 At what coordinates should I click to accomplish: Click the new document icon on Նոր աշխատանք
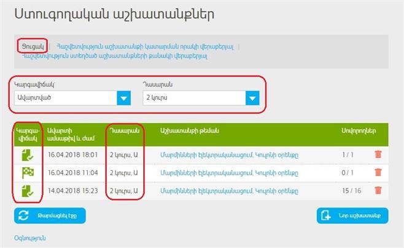pyautogui.click(x=327, y=216)
